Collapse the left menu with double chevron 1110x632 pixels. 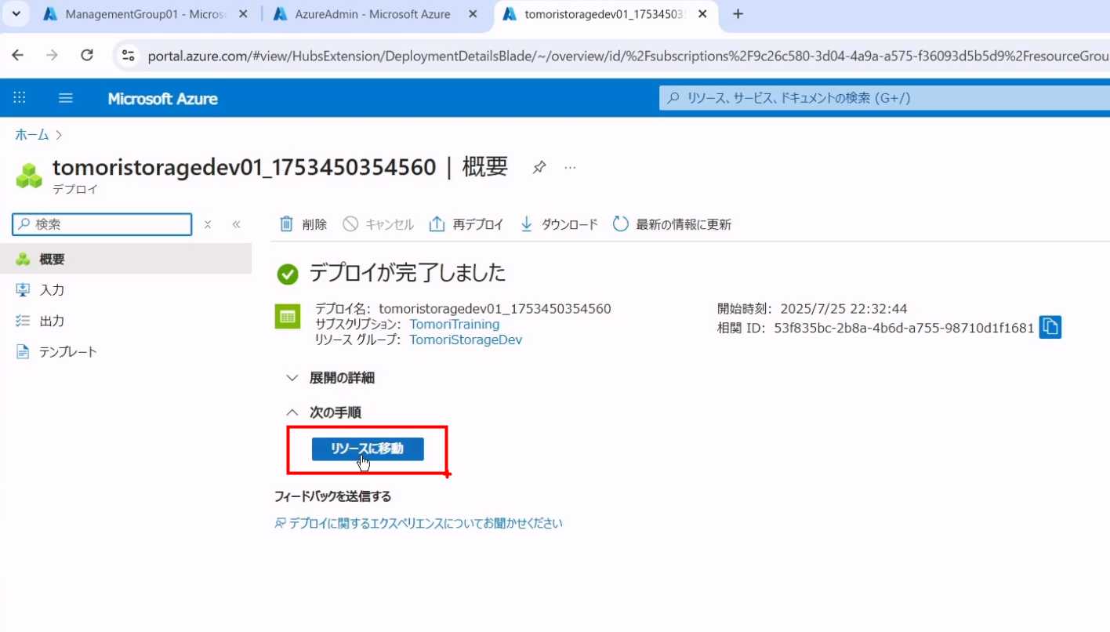pyautogui.click(x=236, y=224)
